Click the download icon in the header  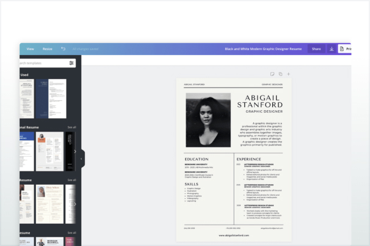[332, 48]
